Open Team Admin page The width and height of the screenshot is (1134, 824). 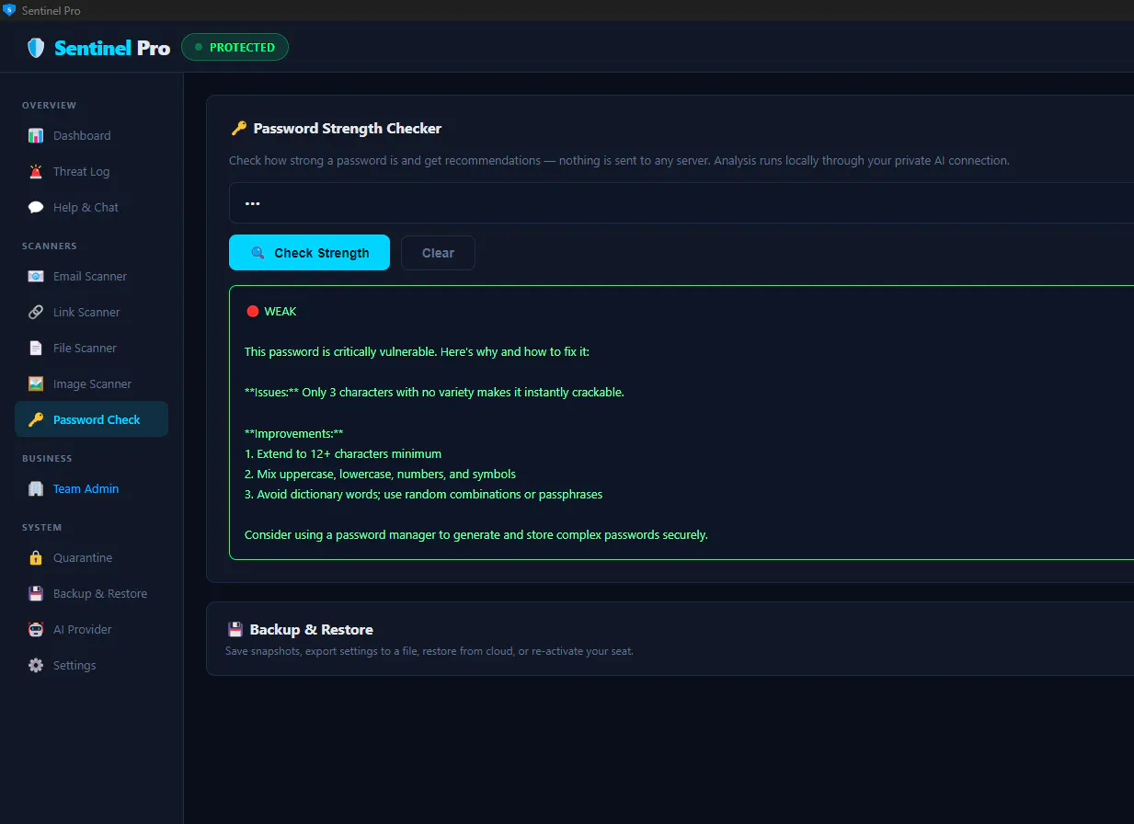pyautogui.click(x=92, y=489)
